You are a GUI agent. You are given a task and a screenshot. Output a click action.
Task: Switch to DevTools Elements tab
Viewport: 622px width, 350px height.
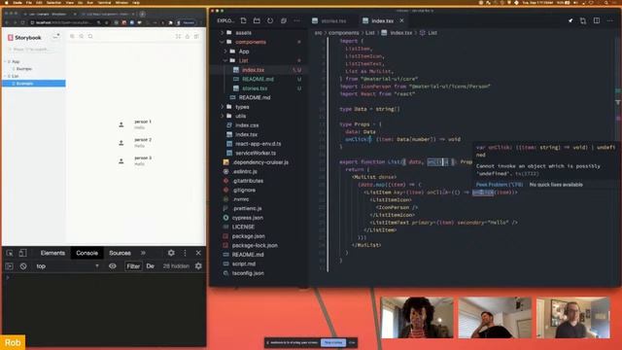(x=52, y=253)
